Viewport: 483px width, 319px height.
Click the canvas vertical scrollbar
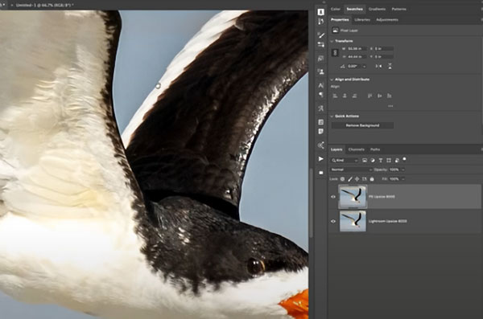311,203
